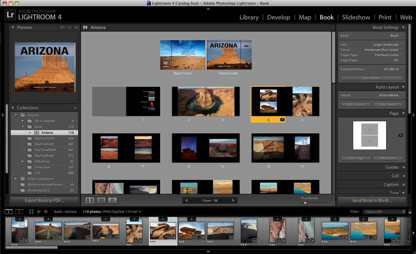
Task: Expand the SlideShow collection
Action: [x=23, y=161]
